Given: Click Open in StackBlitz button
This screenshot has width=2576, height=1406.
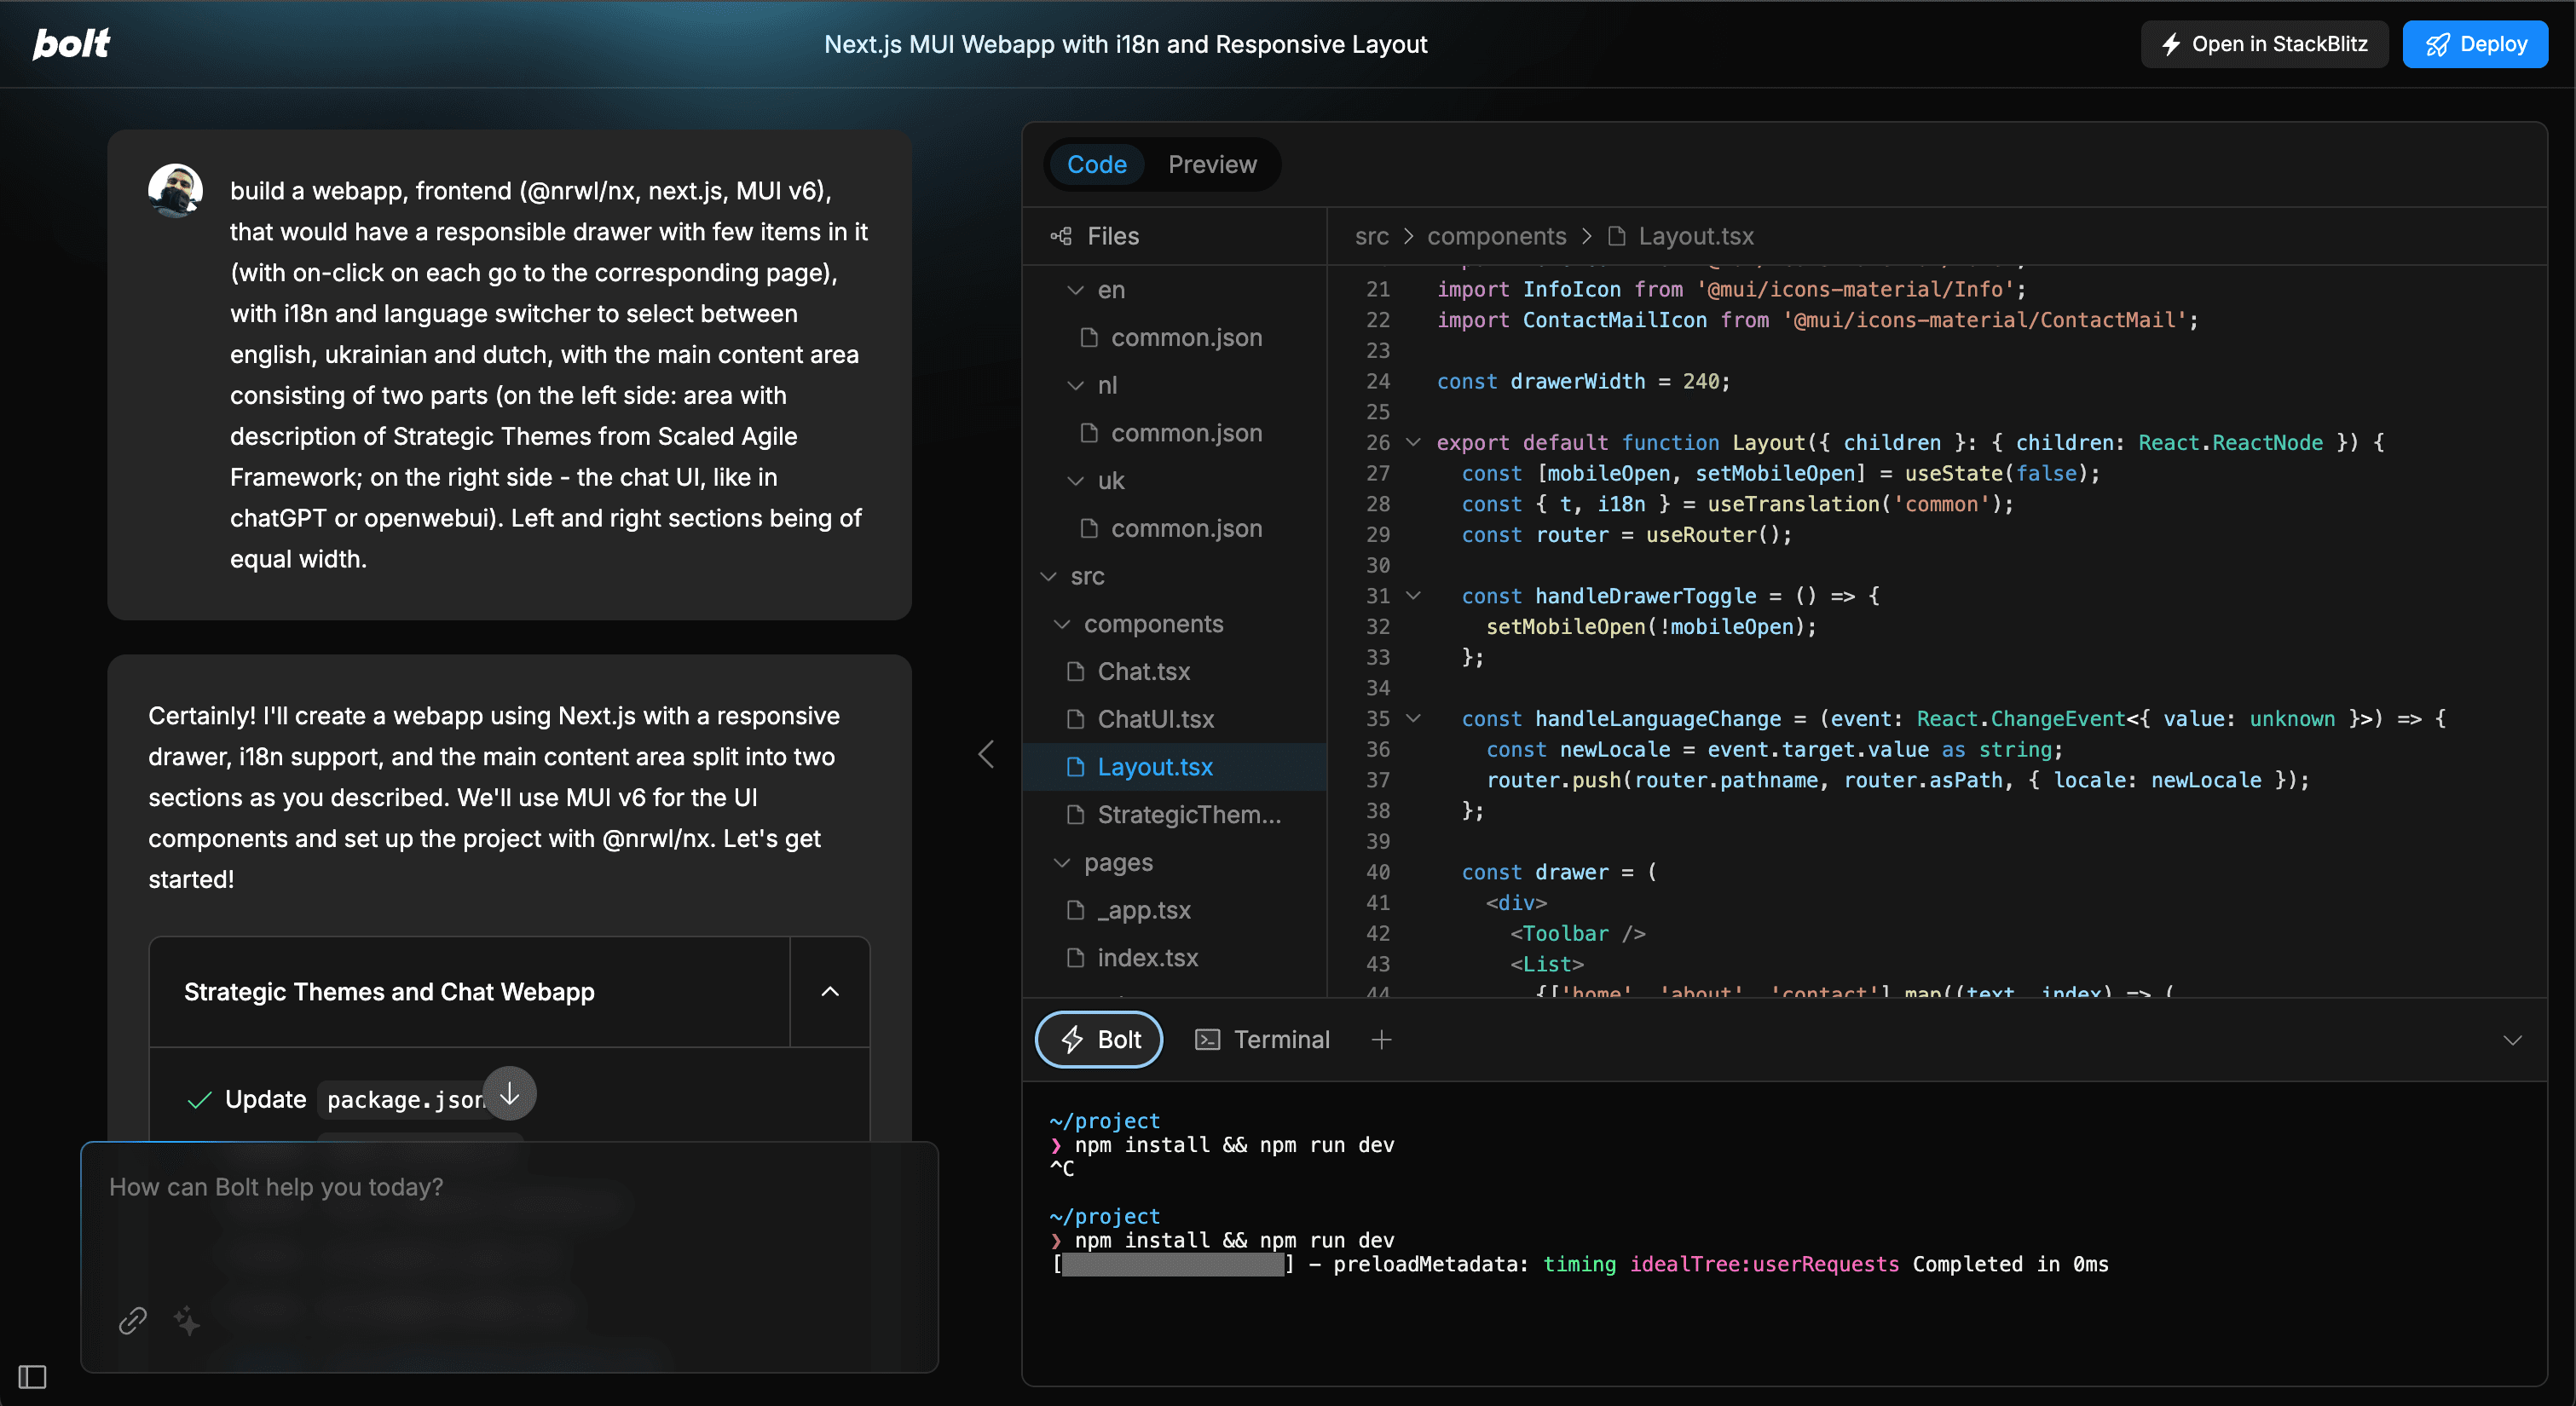Looking at the screenshot, I should [x=2264, y=44].
